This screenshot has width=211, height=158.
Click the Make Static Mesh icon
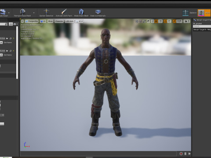[x=81, y=11]
